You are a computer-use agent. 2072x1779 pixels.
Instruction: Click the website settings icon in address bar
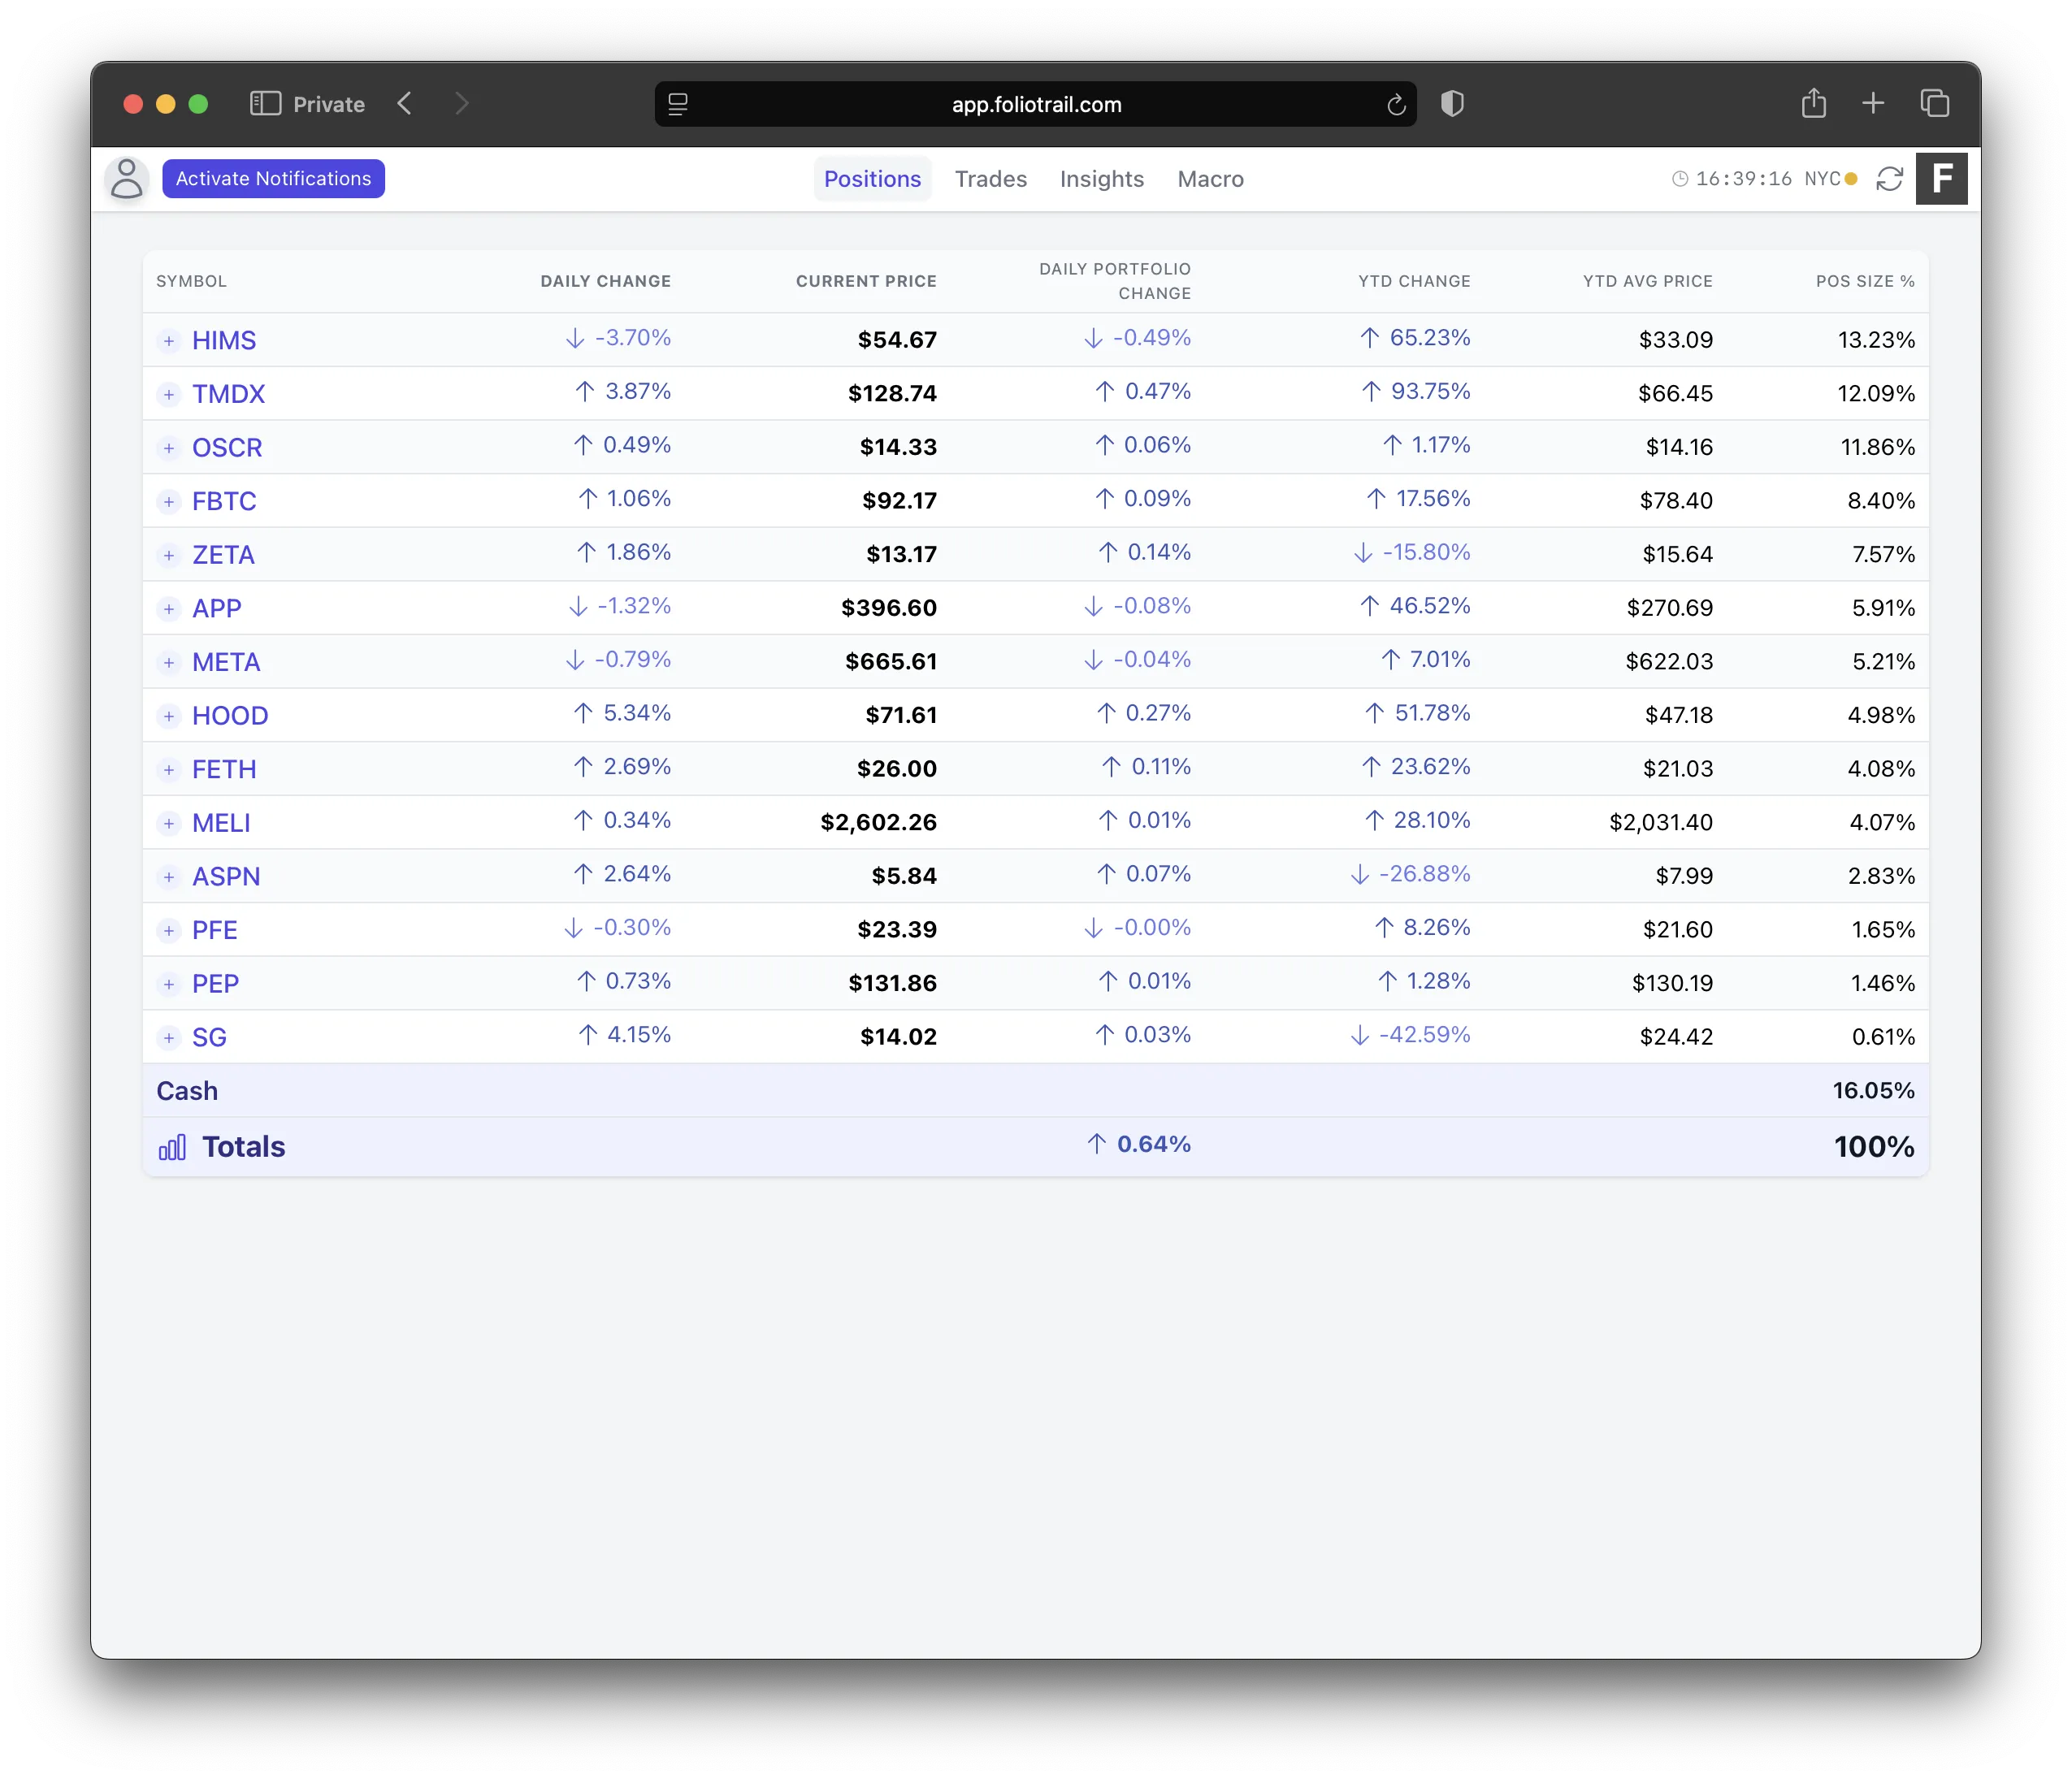click(x=678, y=104)
